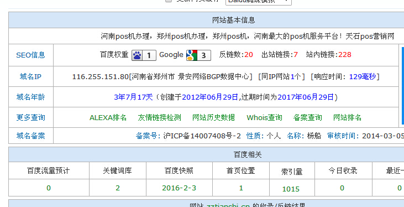Open the Baidu snapshot date 2016-2-3

pos(179,188)
